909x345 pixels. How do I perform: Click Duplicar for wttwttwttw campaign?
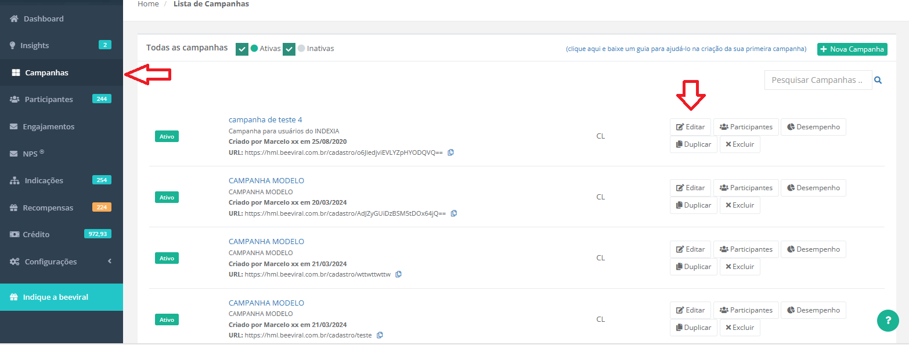[x=694, y=267]
